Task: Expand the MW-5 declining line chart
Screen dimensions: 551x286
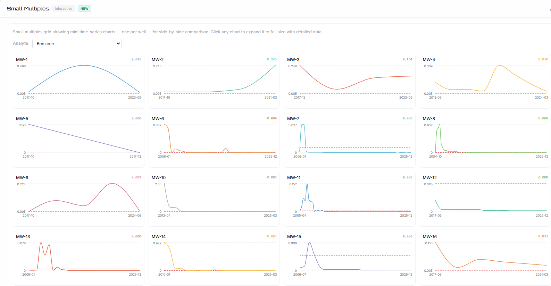Action: [78, 140]
